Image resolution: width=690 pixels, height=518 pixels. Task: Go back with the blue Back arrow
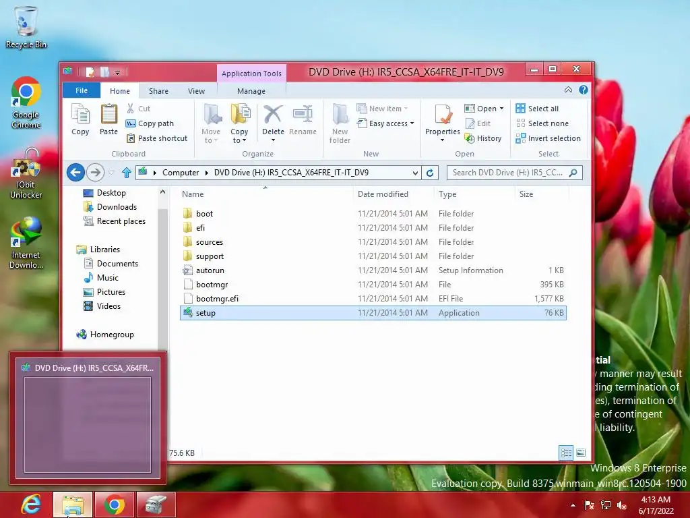75,172
